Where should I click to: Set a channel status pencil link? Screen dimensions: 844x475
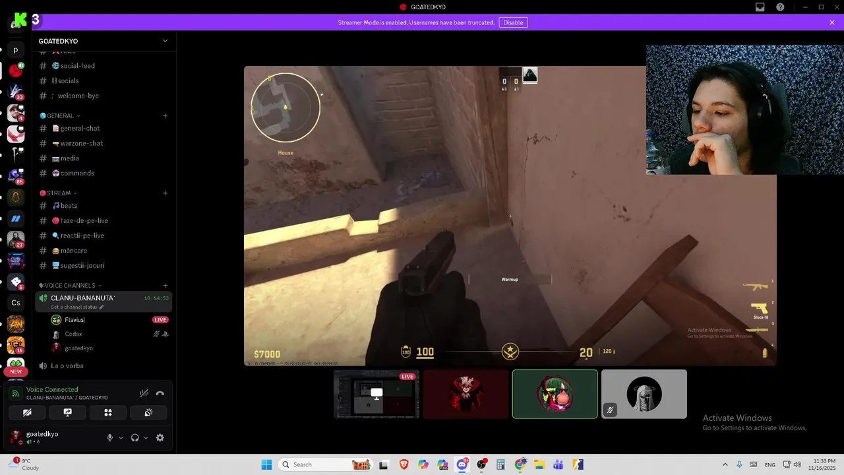77,307
